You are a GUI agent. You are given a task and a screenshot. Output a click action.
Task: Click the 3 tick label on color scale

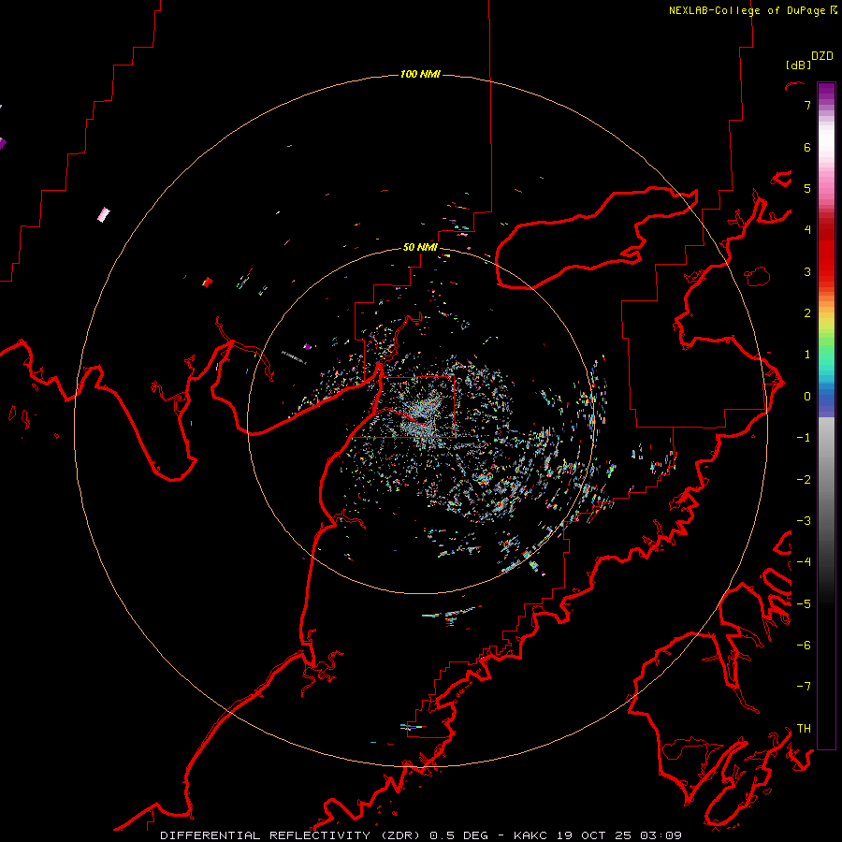807,271
